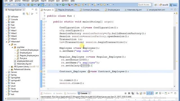180x101 pixels.
Task: Click Remove All Terminated Launches icon
Action: point(132,93)
